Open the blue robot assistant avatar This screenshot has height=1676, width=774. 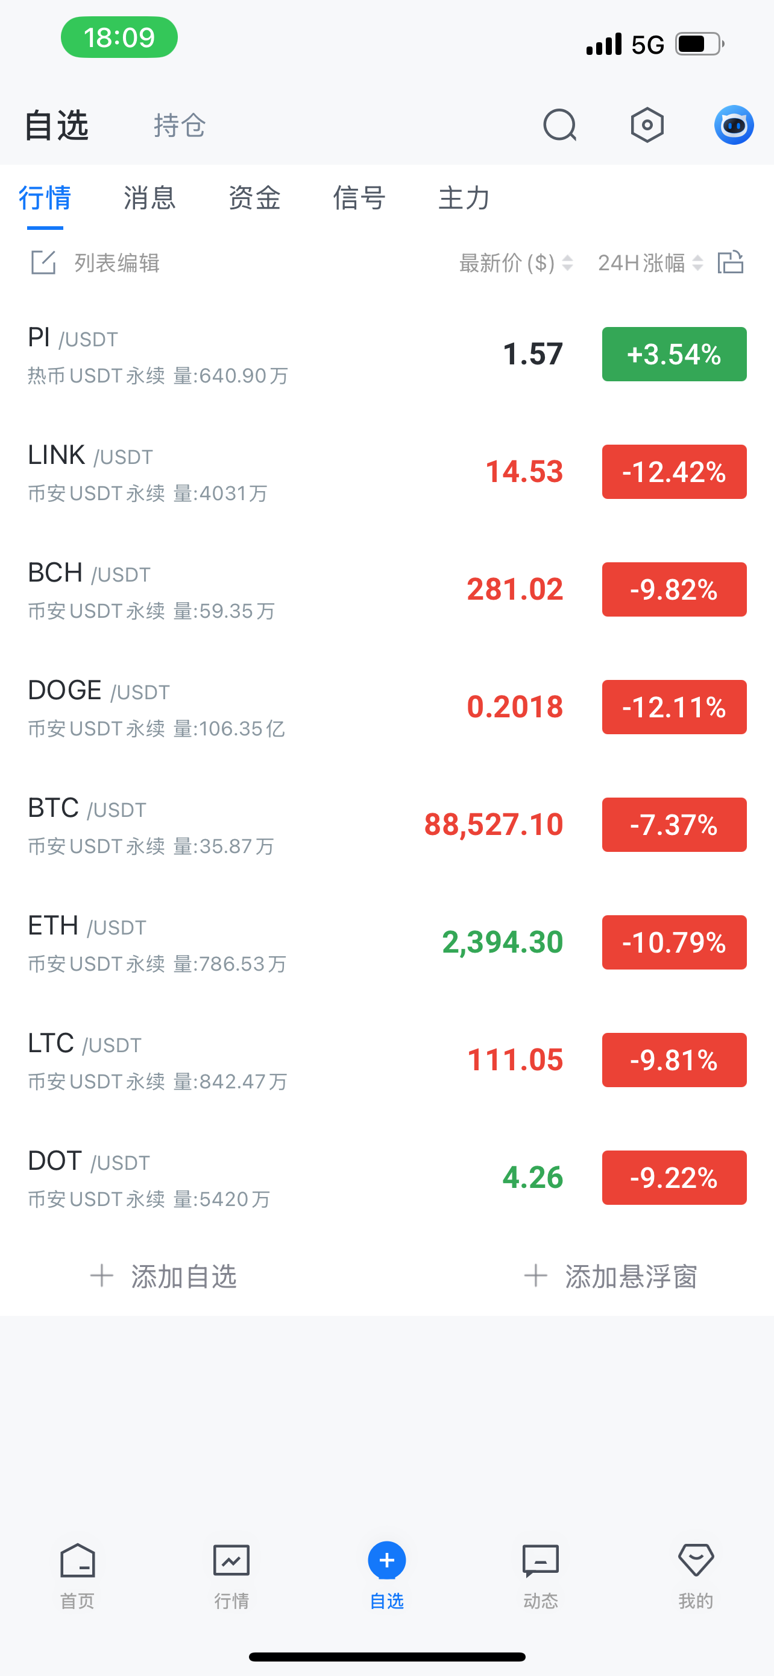[x=734, y=125]
